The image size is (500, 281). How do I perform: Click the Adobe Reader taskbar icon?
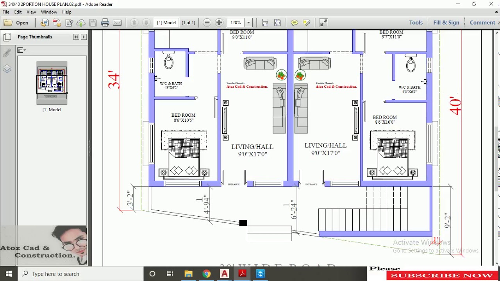click(242, 274)
